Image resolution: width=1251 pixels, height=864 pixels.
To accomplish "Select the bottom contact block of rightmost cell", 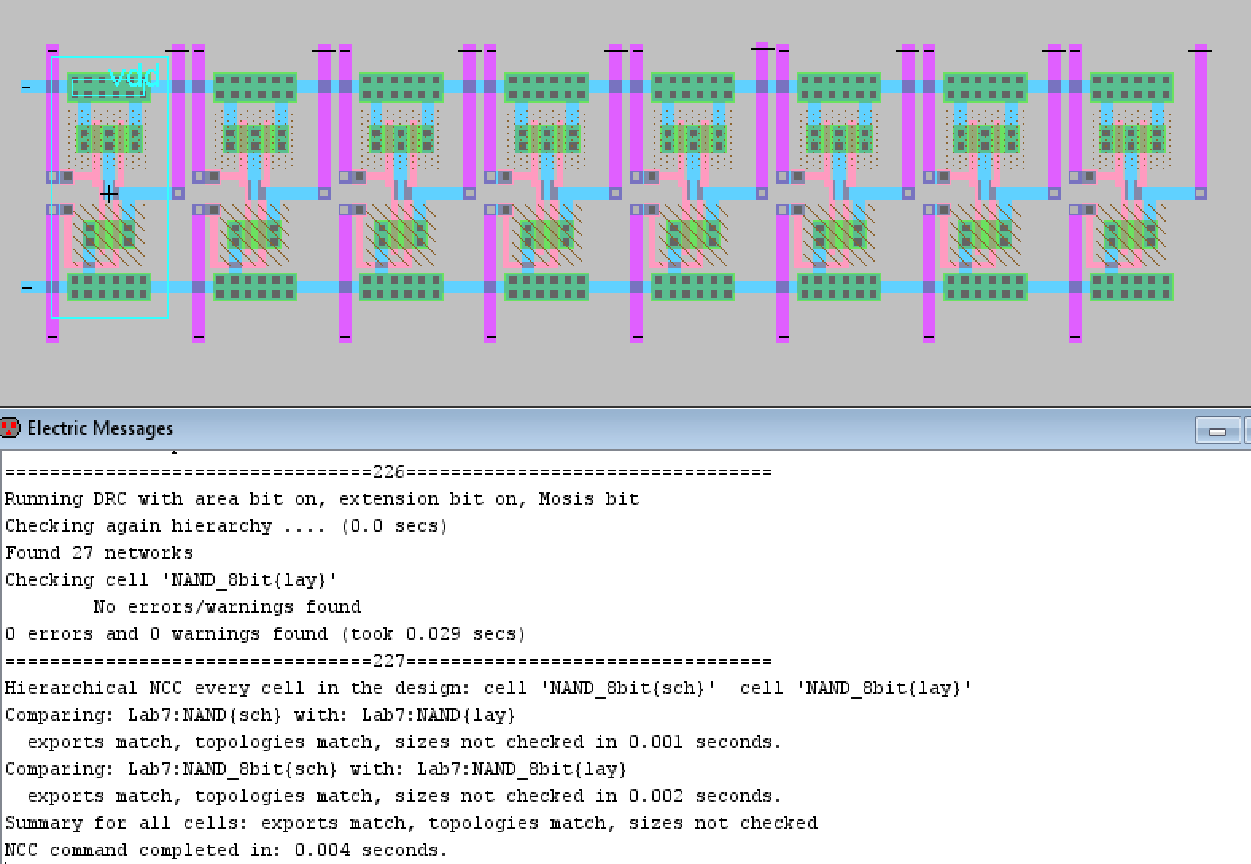I will pyautogui.click(x=1130, y=287).
